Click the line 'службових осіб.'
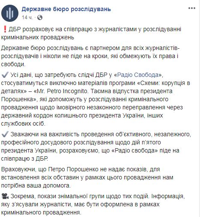The image size is (200, 217). click(x=23, y=123)
